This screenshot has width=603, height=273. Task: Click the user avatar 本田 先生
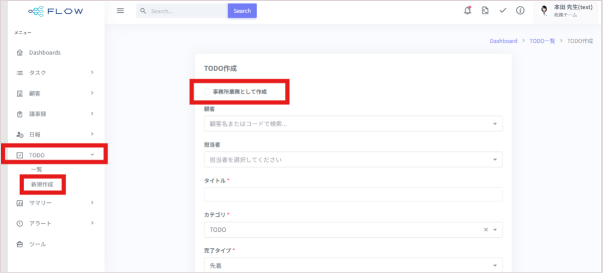544,11
